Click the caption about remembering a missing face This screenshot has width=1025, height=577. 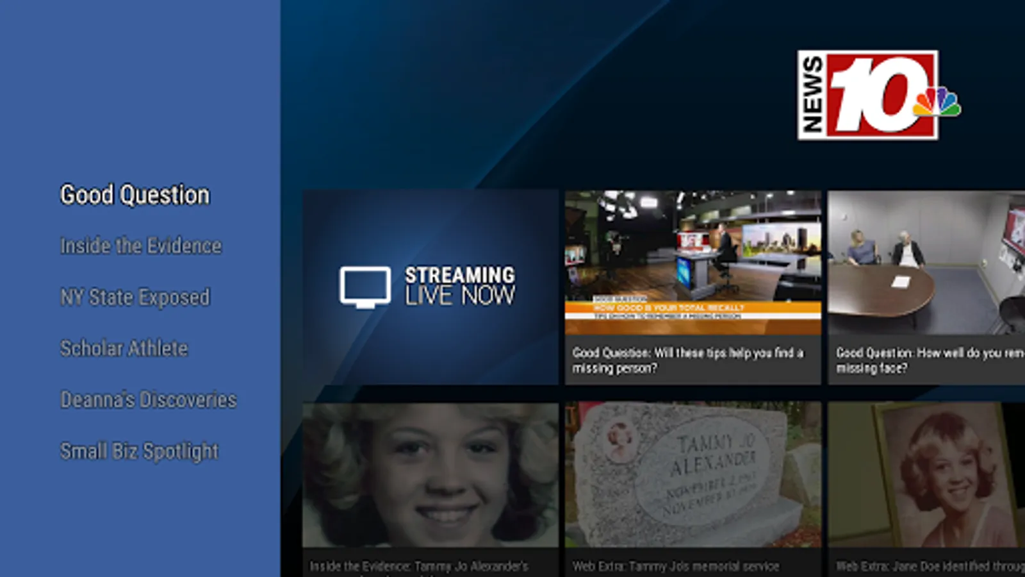point(930,360)
